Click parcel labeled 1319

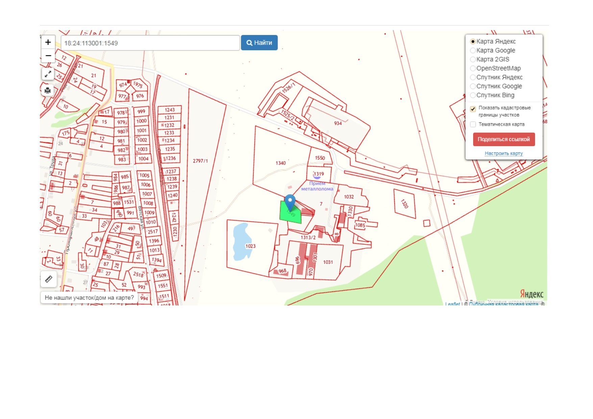(x=319, y=174)
